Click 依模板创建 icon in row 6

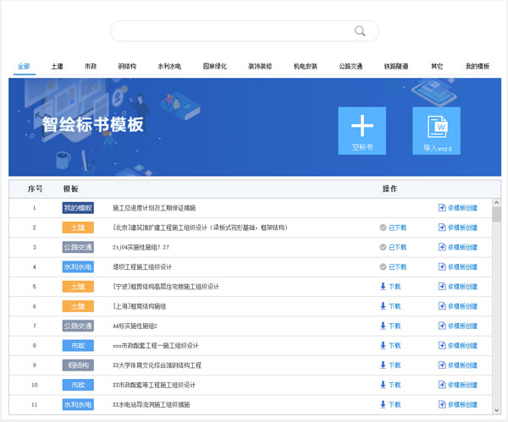pyautogui.click(x=442, y=306)
